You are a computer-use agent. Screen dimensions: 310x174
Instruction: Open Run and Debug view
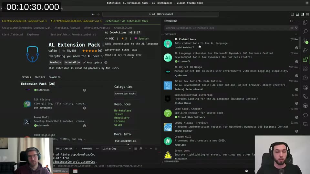pyautogui.click(x=305, y=50)
